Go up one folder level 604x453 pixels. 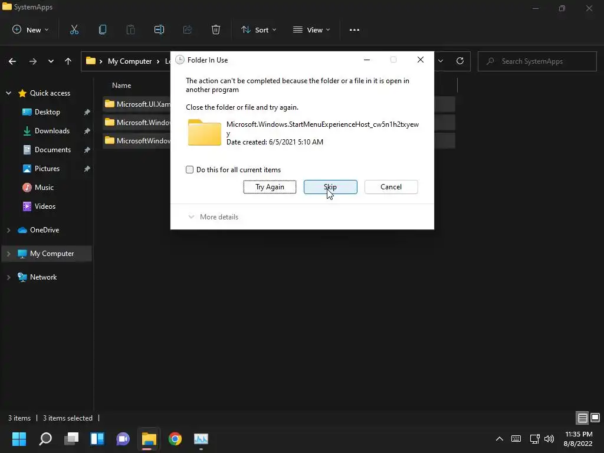(68, 61)
